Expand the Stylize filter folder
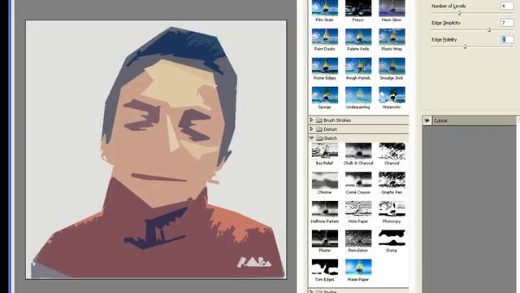The width and height of the screenshot is (520, 293). click(x=311, y=291)
